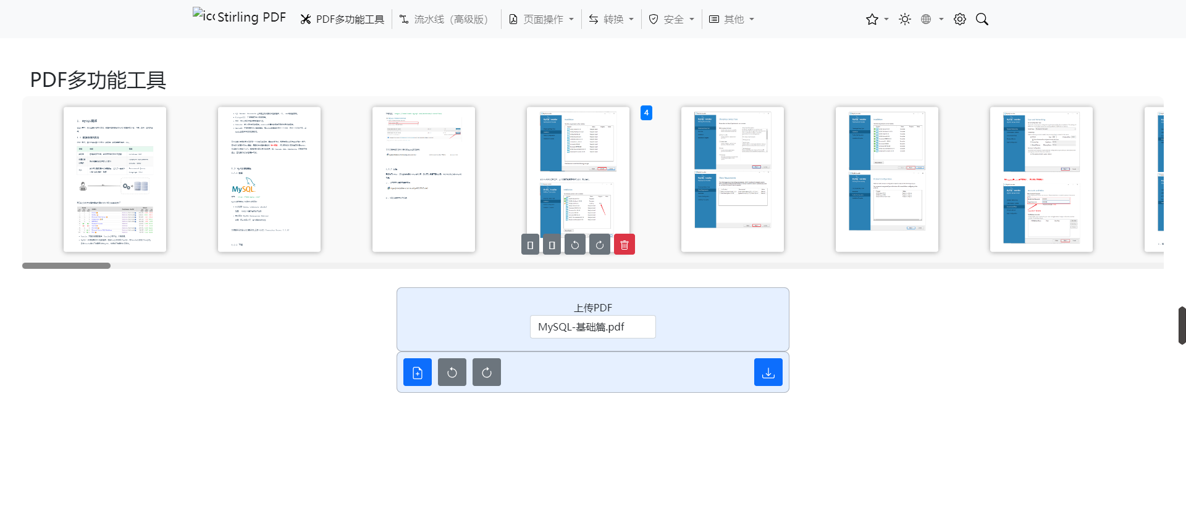Delete page 4 with red trash button
Image resolution: width=1186 pixels, height=513 pixels.
point(625,245)
